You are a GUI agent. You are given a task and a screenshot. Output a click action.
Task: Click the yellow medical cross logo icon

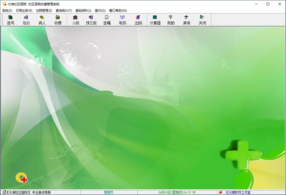(21, 178)
